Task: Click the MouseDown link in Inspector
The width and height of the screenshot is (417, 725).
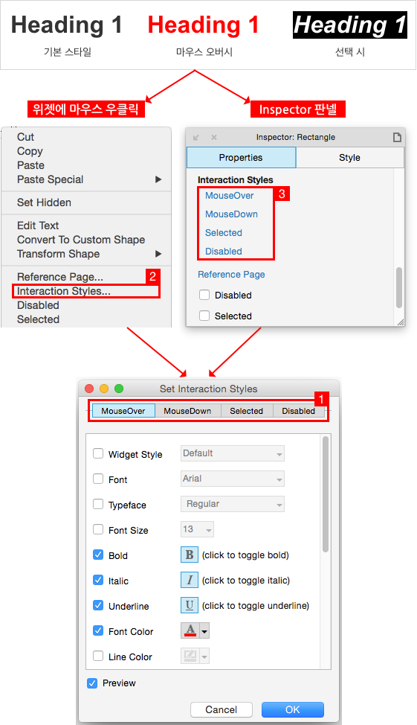Action: pyautogui.click(x=231, y=214)
